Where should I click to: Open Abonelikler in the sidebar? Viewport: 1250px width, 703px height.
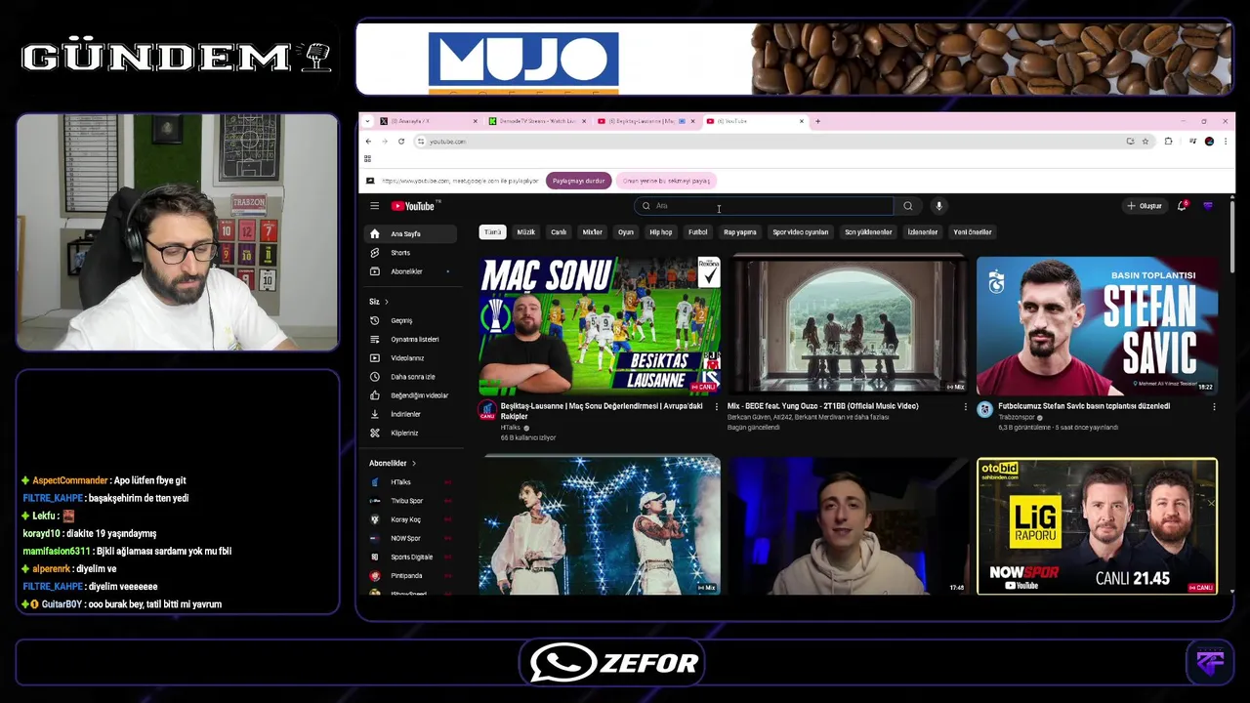(410, 271)
